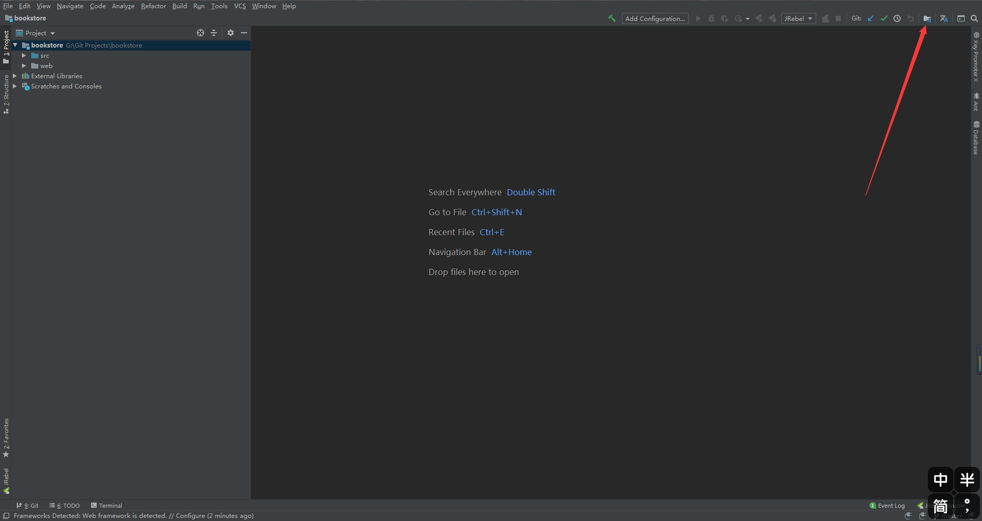
Task: Open the VCS menu
Action: [x=240, y=6]
